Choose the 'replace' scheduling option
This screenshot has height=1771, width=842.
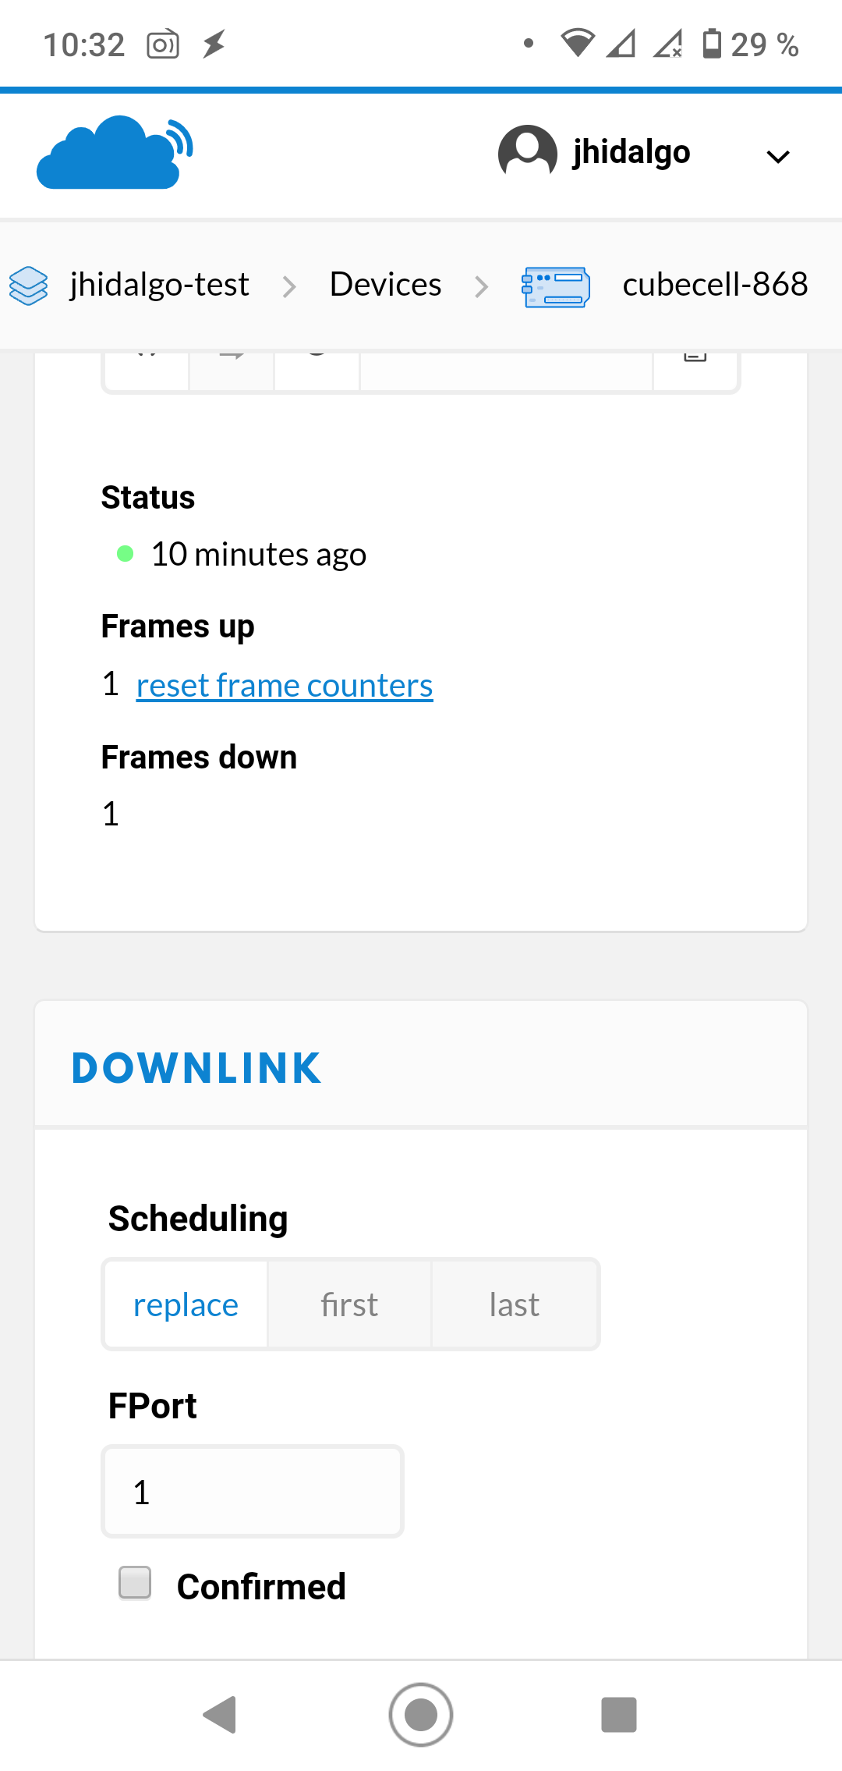click(x=186, y=1304)
